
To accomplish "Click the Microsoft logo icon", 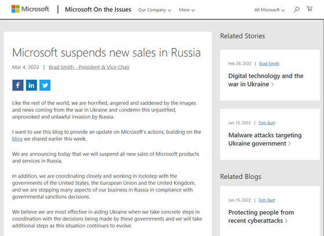I will [16, 9].
